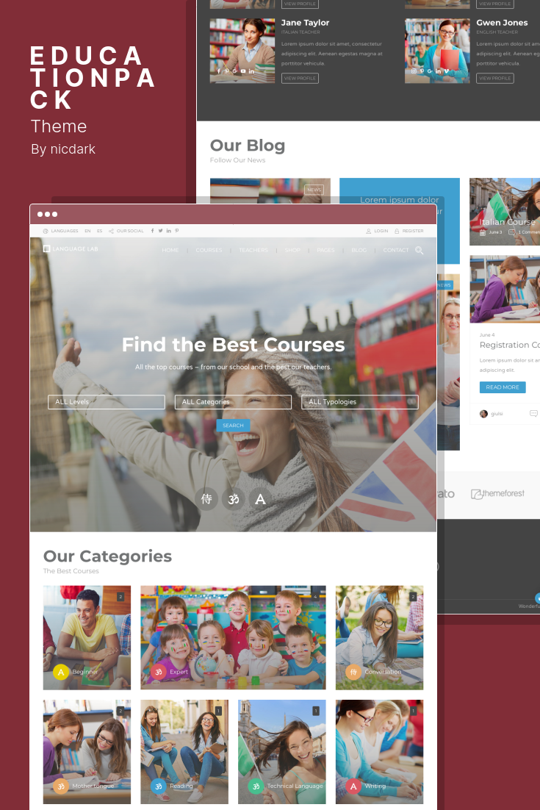This screenshot has width=540, height=810.
Task: Open the ALL Typologies dropdown
Action: [360, 402]
